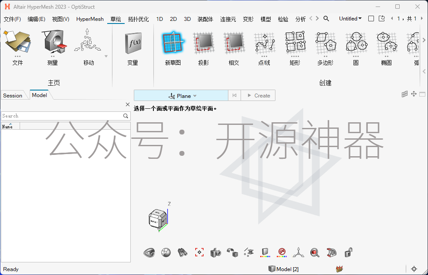Go to the next page arrow
428x275 pixels.
click(422, 19)
